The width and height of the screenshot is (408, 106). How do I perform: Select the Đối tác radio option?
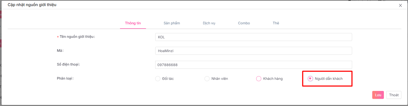pyautogui.click(x=158, y=79)
